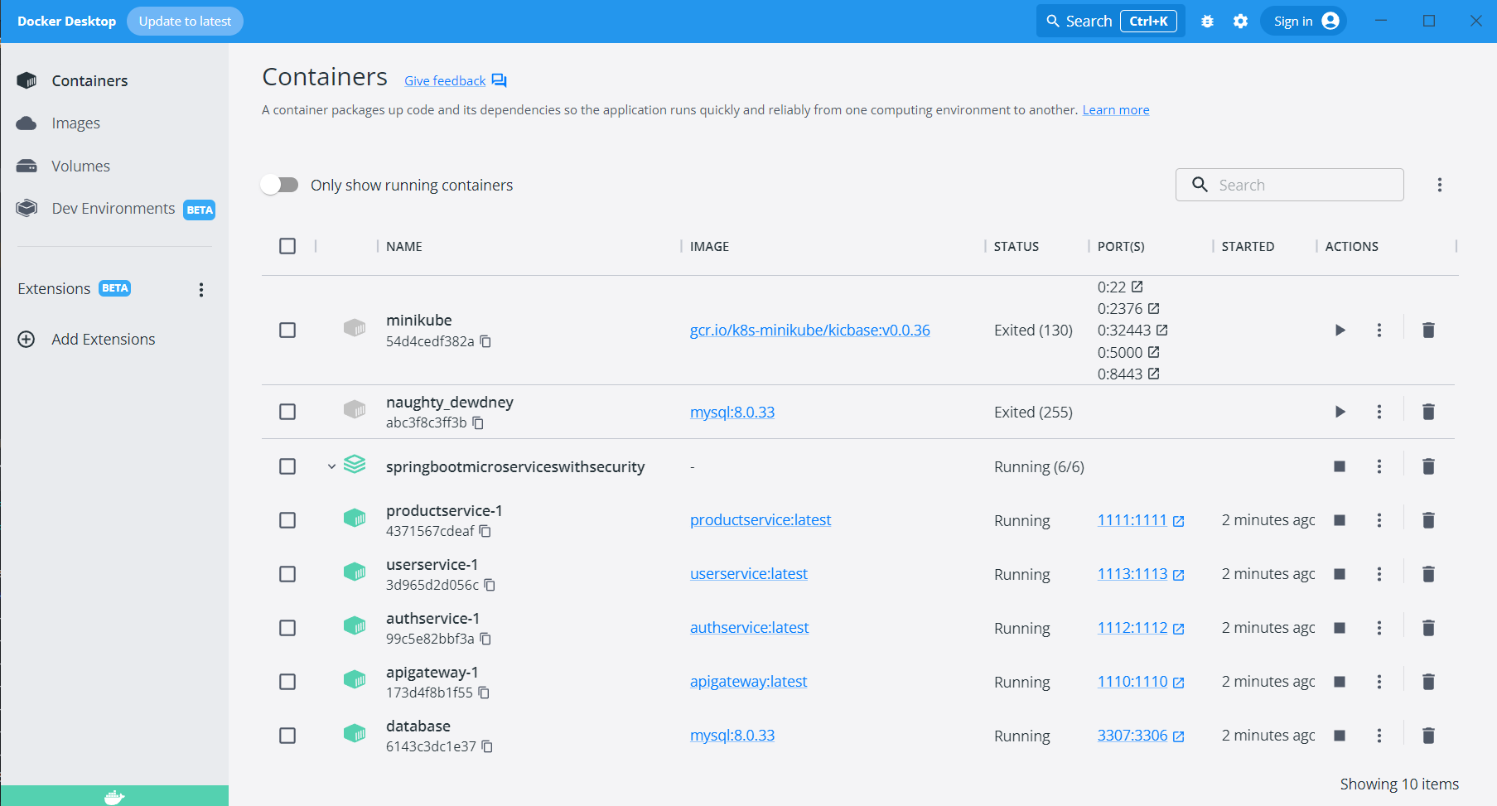Delete the database container
The height and width of the screenshot is (806, 1497).
click(x=1428, y=736)
